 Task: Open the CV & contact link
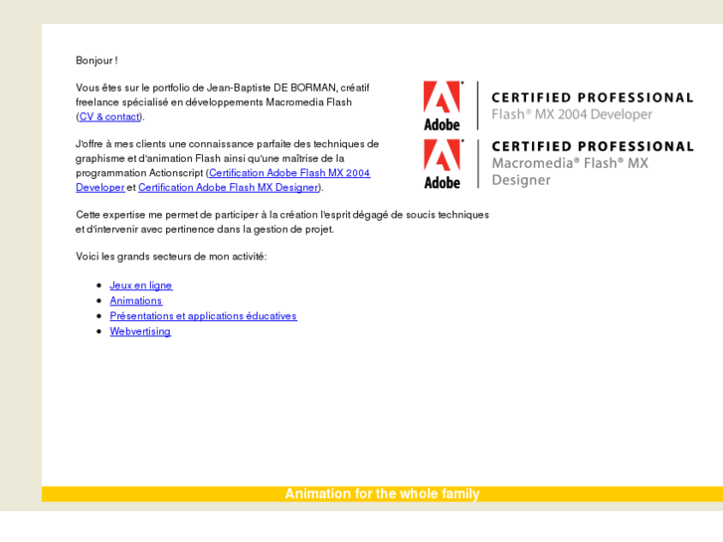tap(109, 116)
